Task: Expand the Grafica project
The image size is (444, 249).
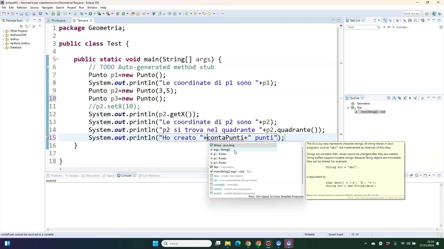Action: (x=3, y=39)
